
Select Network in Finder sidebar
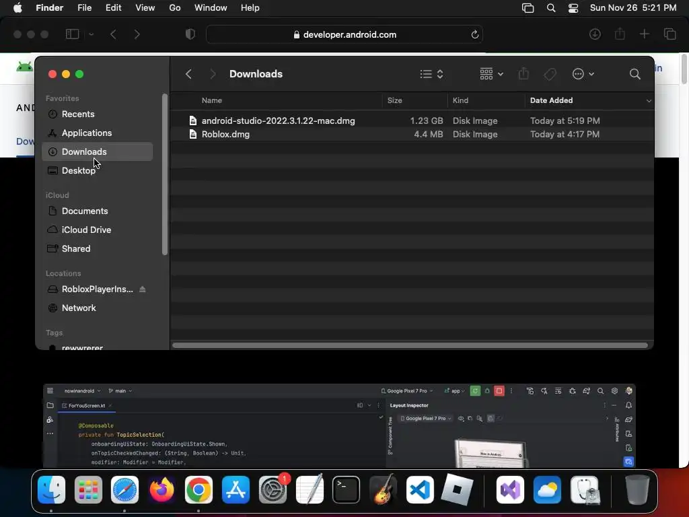[98, 308]
